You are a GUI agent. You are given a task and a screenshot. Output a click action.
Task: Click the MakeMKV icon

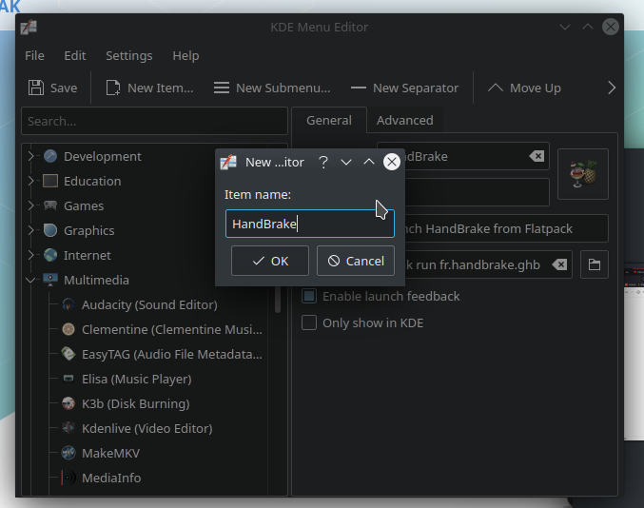pyautogui.click(x=68, y=453)
